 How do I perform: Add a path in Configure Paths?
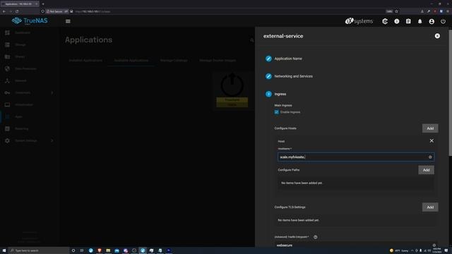(426, 170)
